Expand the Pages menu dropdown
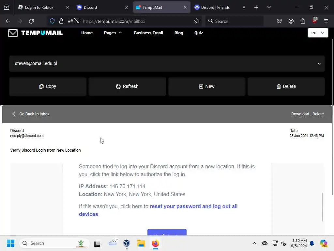 pyautogui.click(x=113, y=33)
